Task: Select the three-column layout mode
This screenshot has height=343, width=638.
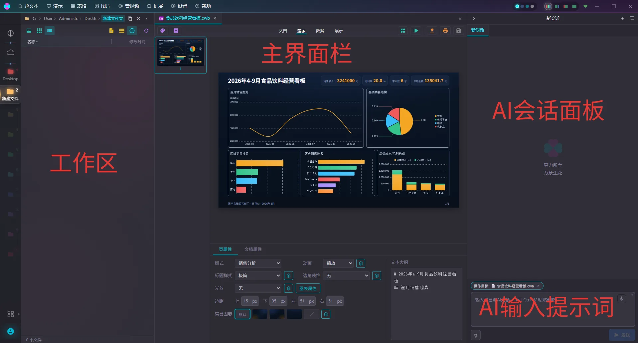Action: (x=548, y=6)
